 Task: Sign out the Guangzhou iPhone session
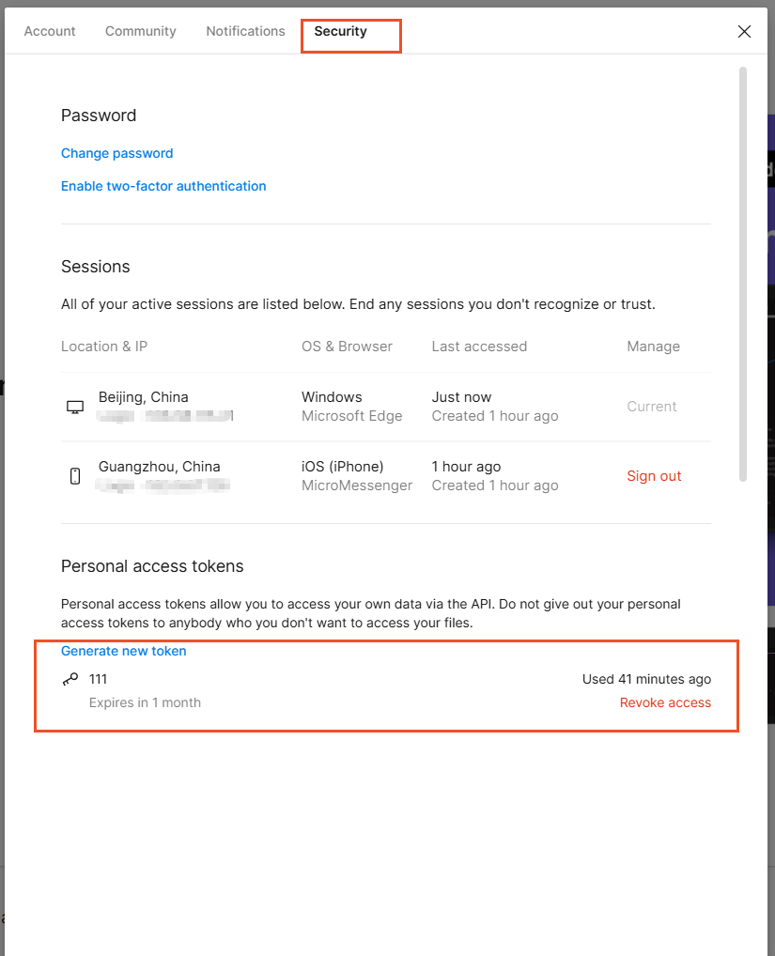[x=654, y=476]
